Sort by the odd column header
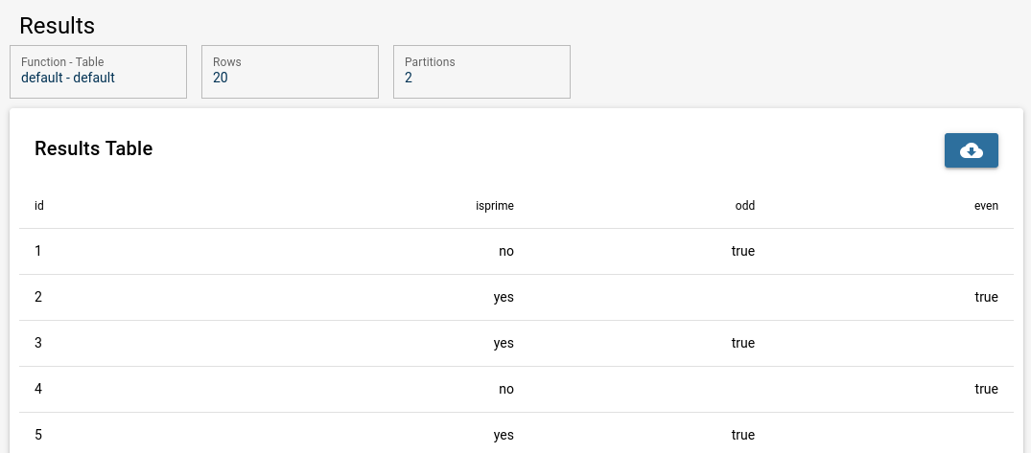The width and height of the screenshot is (1031, 453). pyautogui.click(x=745, y=206)
